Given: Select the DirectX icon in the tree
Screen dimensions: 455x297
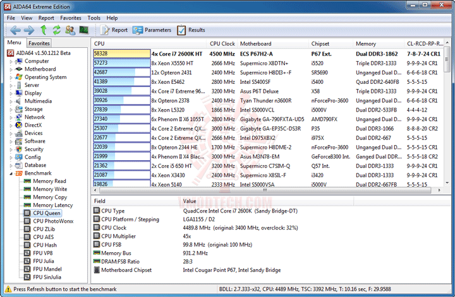Looking at the screenshot, I should click(x=19, y=125).
